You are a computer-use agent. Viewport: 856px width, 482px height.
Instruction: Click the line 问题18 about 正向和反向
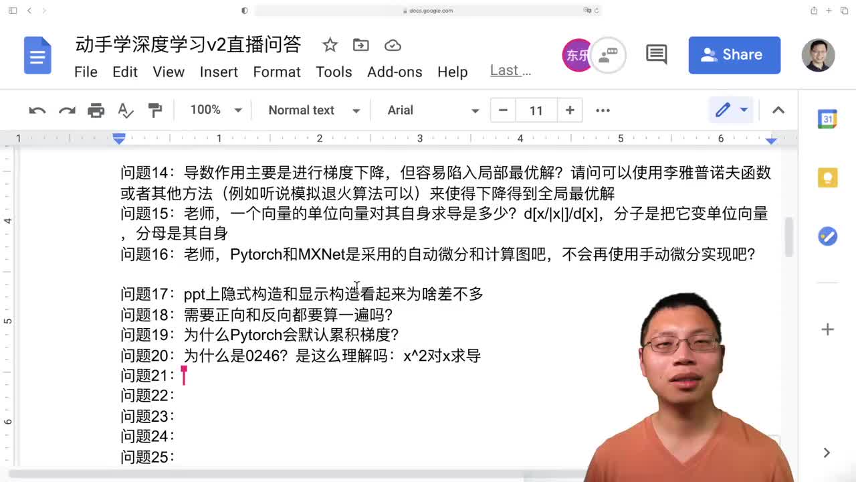coord(256,315)
